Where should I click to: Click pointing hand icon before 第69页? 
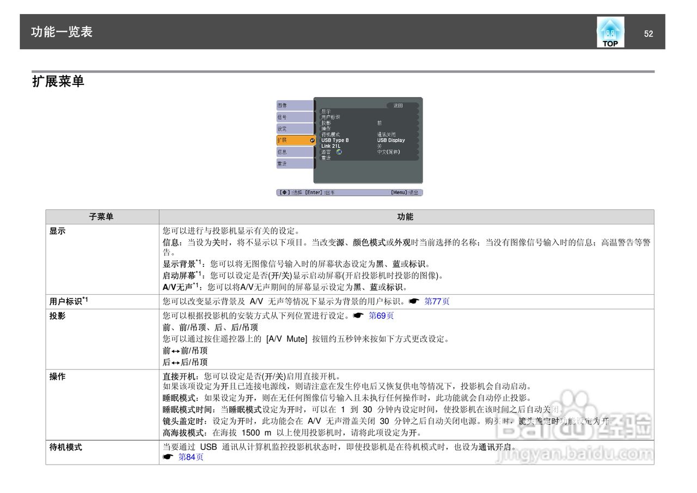[358, 315]
